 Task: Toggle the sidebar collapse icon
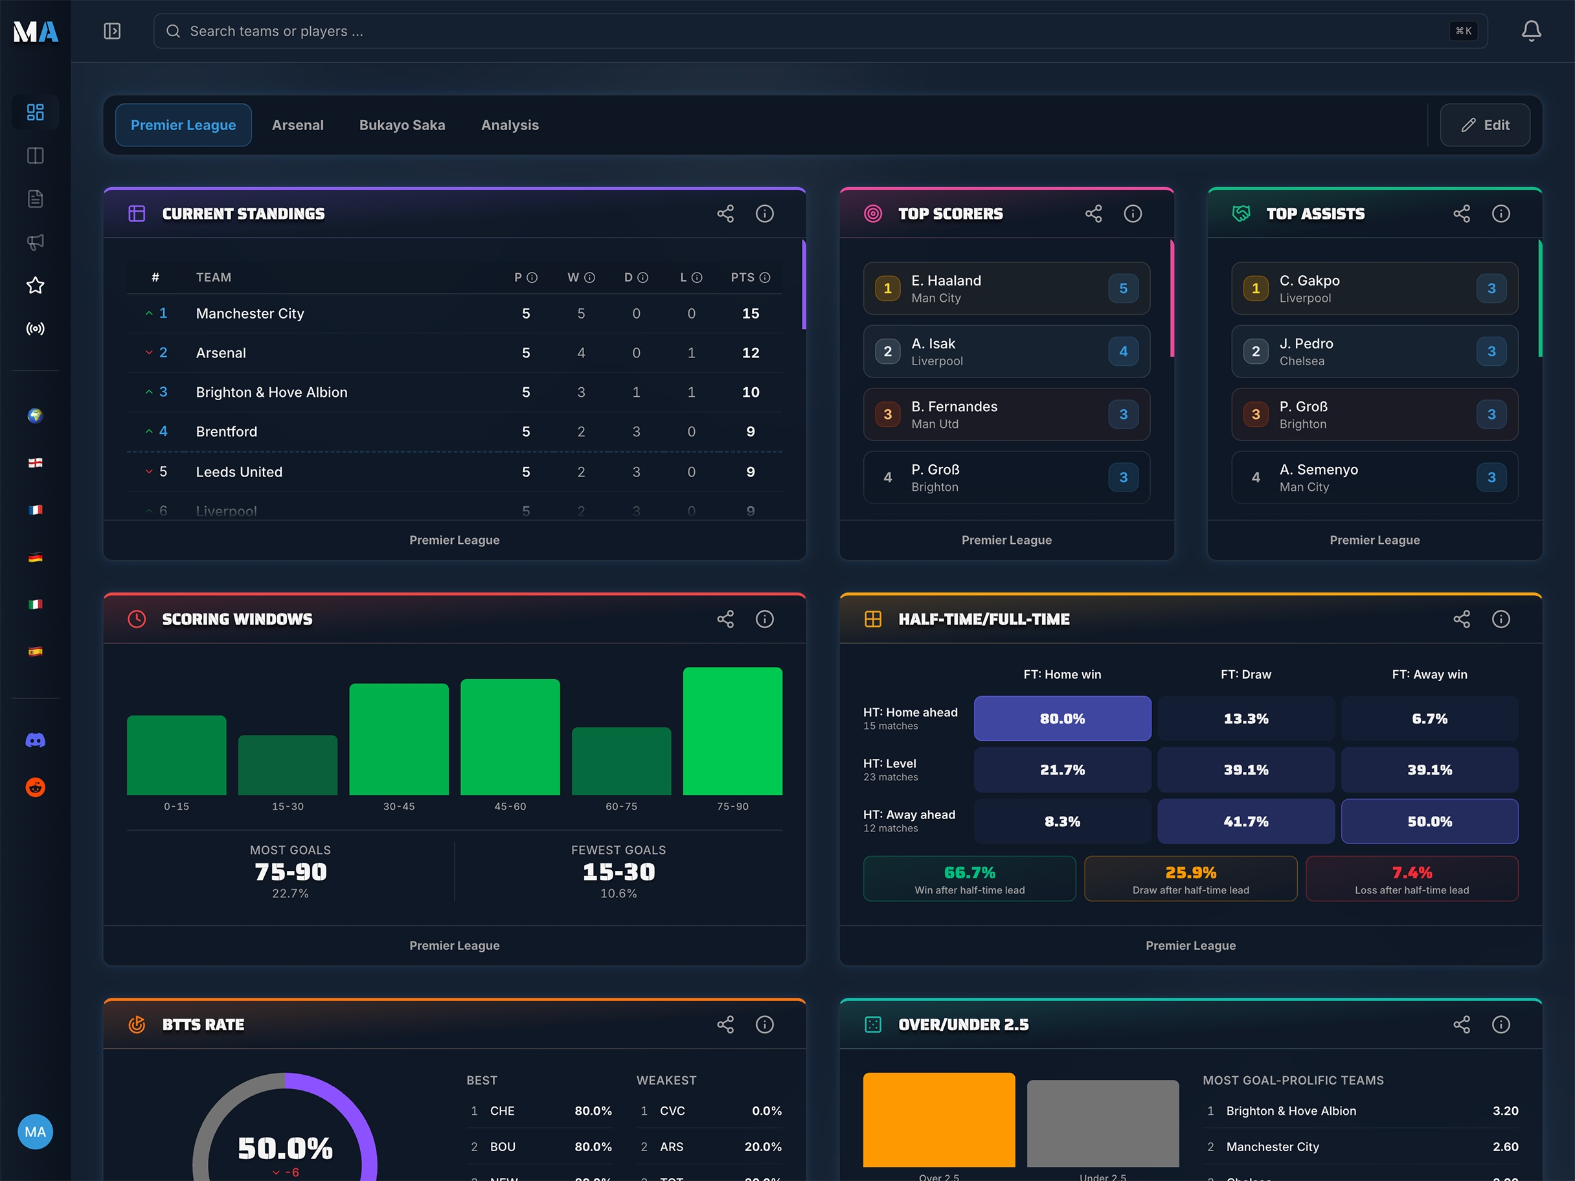[112, 31]
